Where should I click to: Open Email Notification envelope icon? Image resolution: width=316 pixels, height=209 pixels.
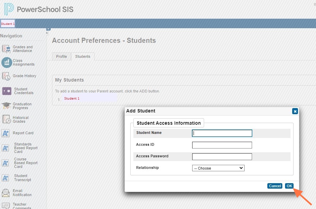pos(6,193)
